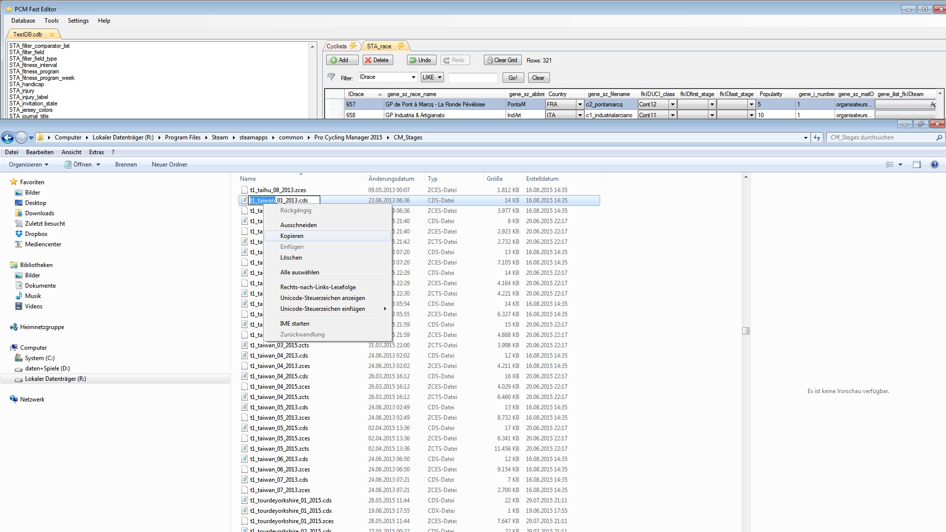
Task: Choose Kopieren from the context menu
Action: 327,236
